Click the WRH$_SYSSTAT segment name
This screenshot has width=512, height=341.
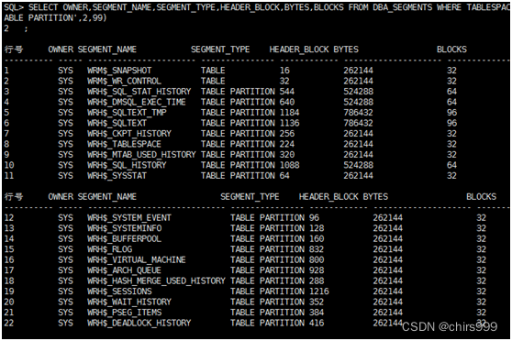[117, 176]
